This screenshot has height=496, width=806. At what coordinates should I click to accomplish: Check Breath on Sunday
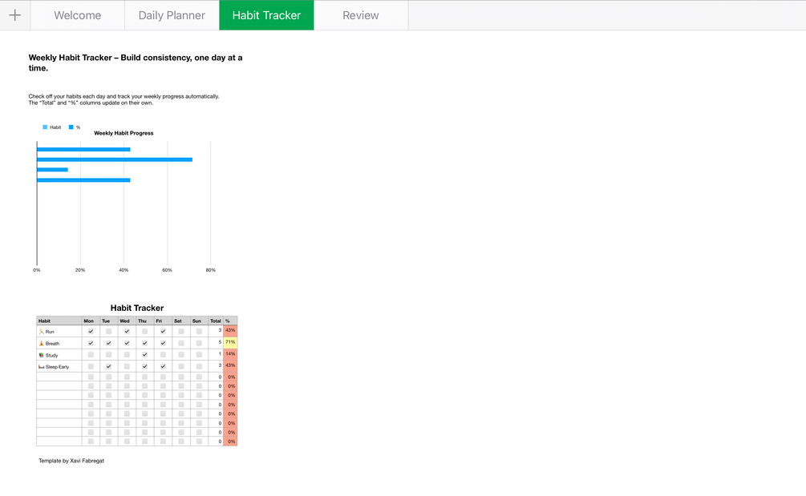click(199, 343)
